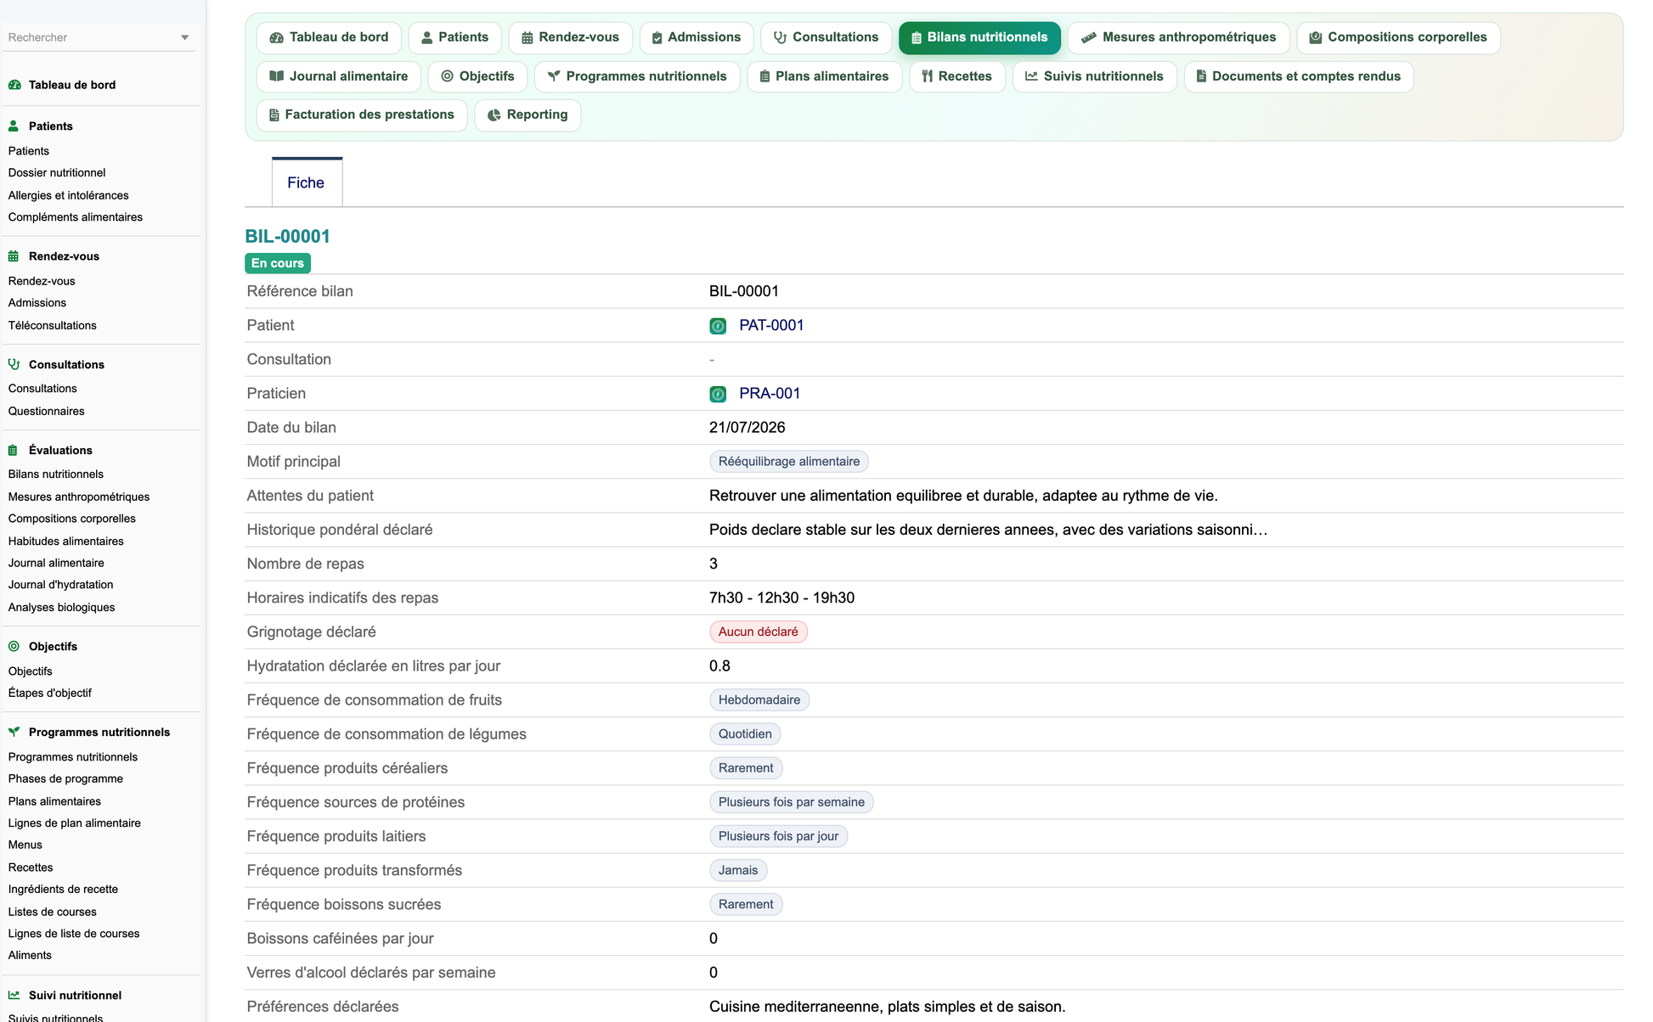Click the gauge icon in the top Tableau de bord tab
The image size is (1653, 1022).
click(276, 37)
